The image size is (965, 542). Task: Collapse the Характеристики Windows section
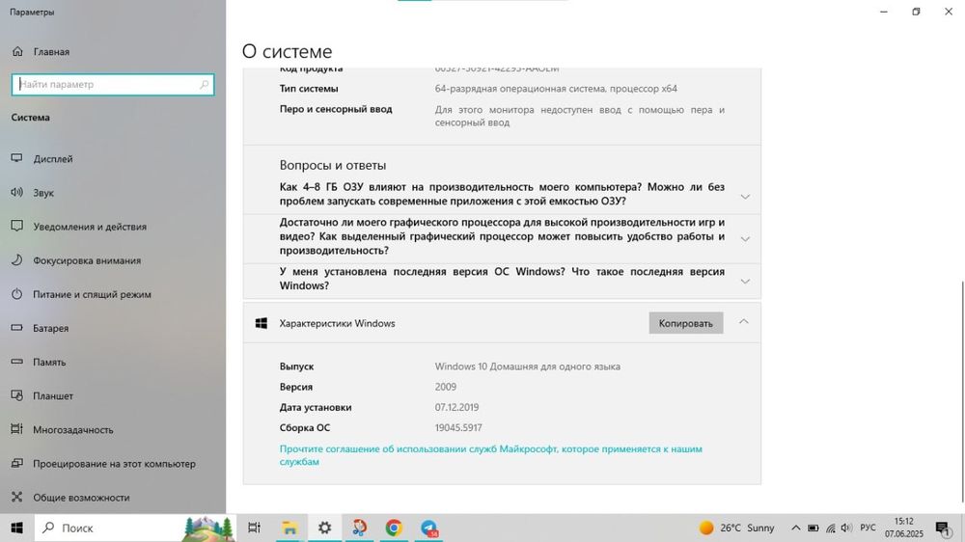(743, 322)
